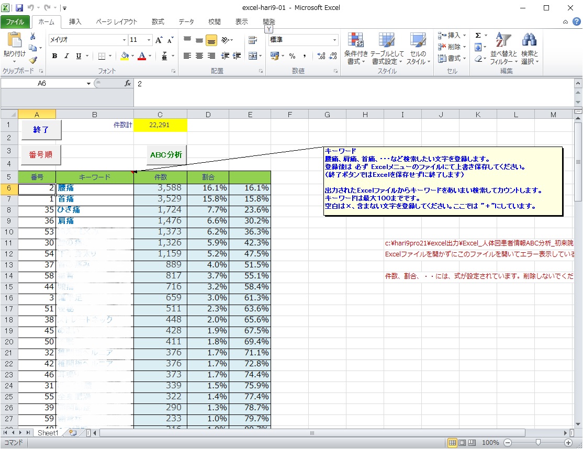Image resolution: width=583 pixels, height=449 pixels.
Task: Open the font name dropdown showing メイリオ
Action: pyautogui.click(x=124, y=40)
